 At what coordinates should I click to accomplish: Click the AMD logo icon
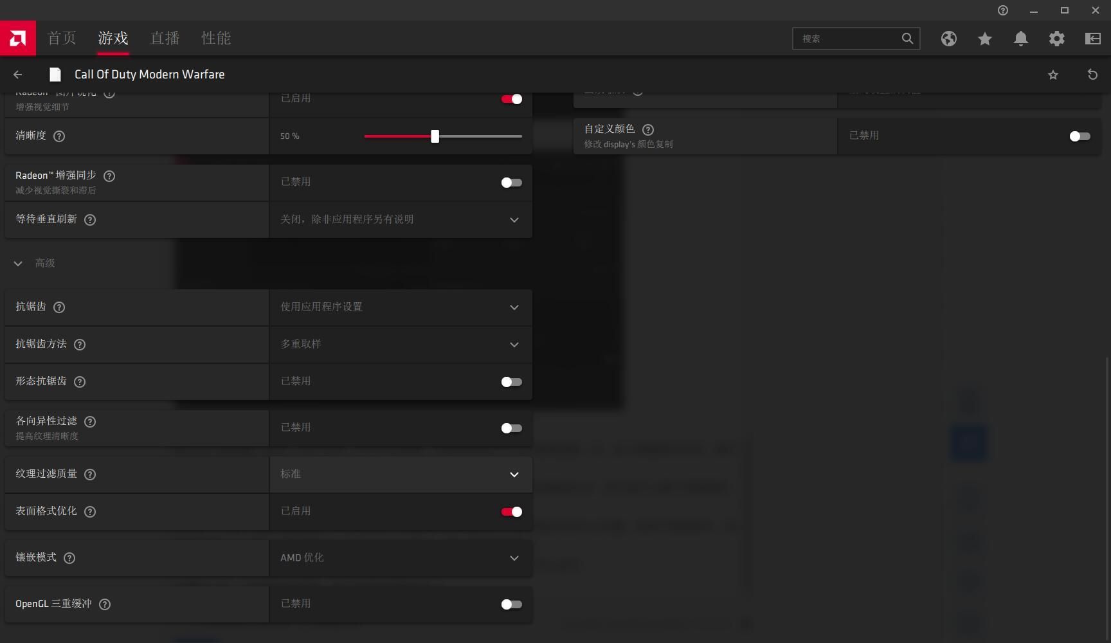[x=18, y=39]
